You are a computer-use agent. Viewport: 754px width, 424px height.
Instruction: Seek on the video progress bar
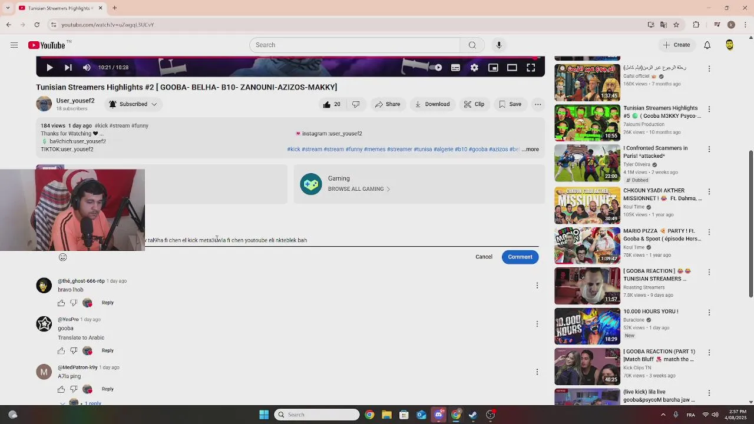coord(290,58)
